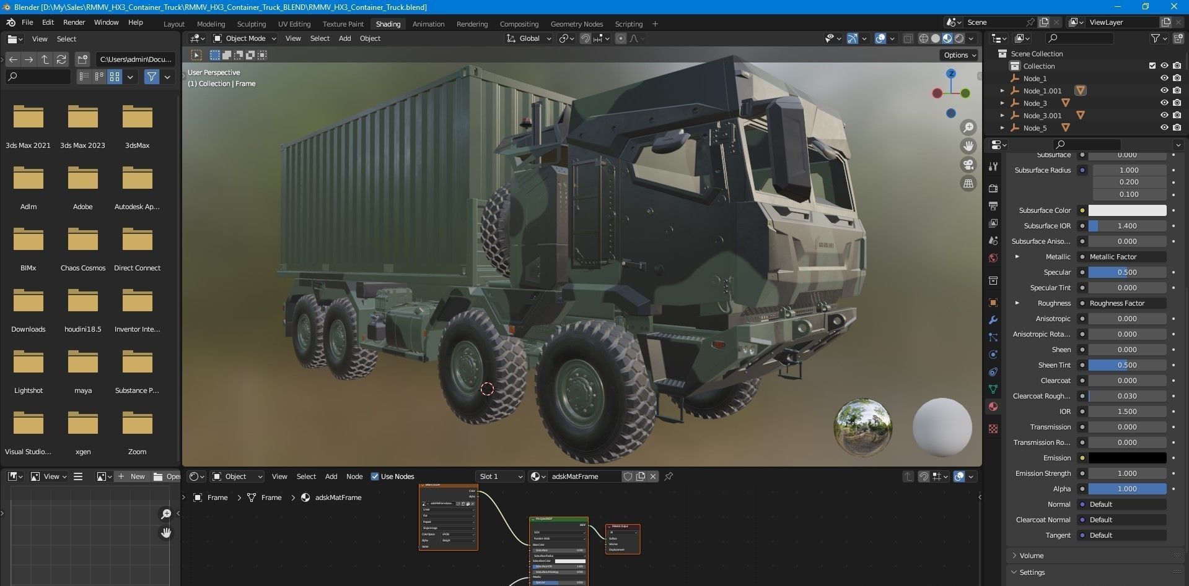Image resolution: width=1189 pixels, height=586 pixels.
Task: Expand Node_1.001 tree item
Action: click(1003, 91)
